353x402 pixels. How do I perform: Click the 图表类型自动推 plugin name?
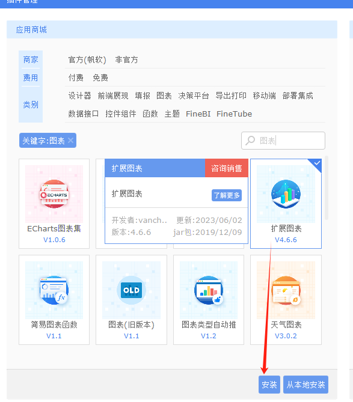tap(209, 324)
